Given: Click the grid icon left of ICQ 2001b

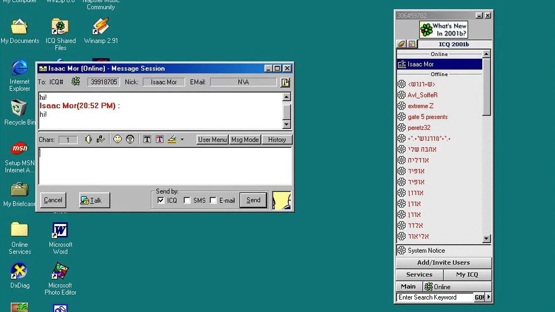Looking at the screenshot, I should pos(412,44).
